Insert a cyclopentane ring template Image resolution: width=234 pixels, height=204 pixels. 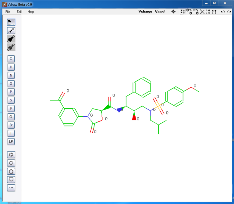(x=11, y=171)
